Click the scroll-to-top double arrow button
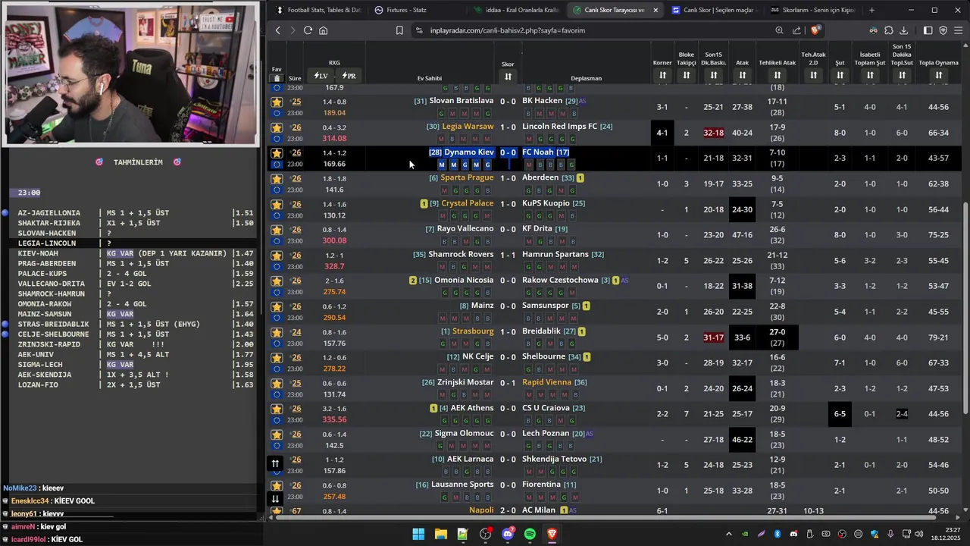Viewport: 970px width, 546px height. [275, 463]
